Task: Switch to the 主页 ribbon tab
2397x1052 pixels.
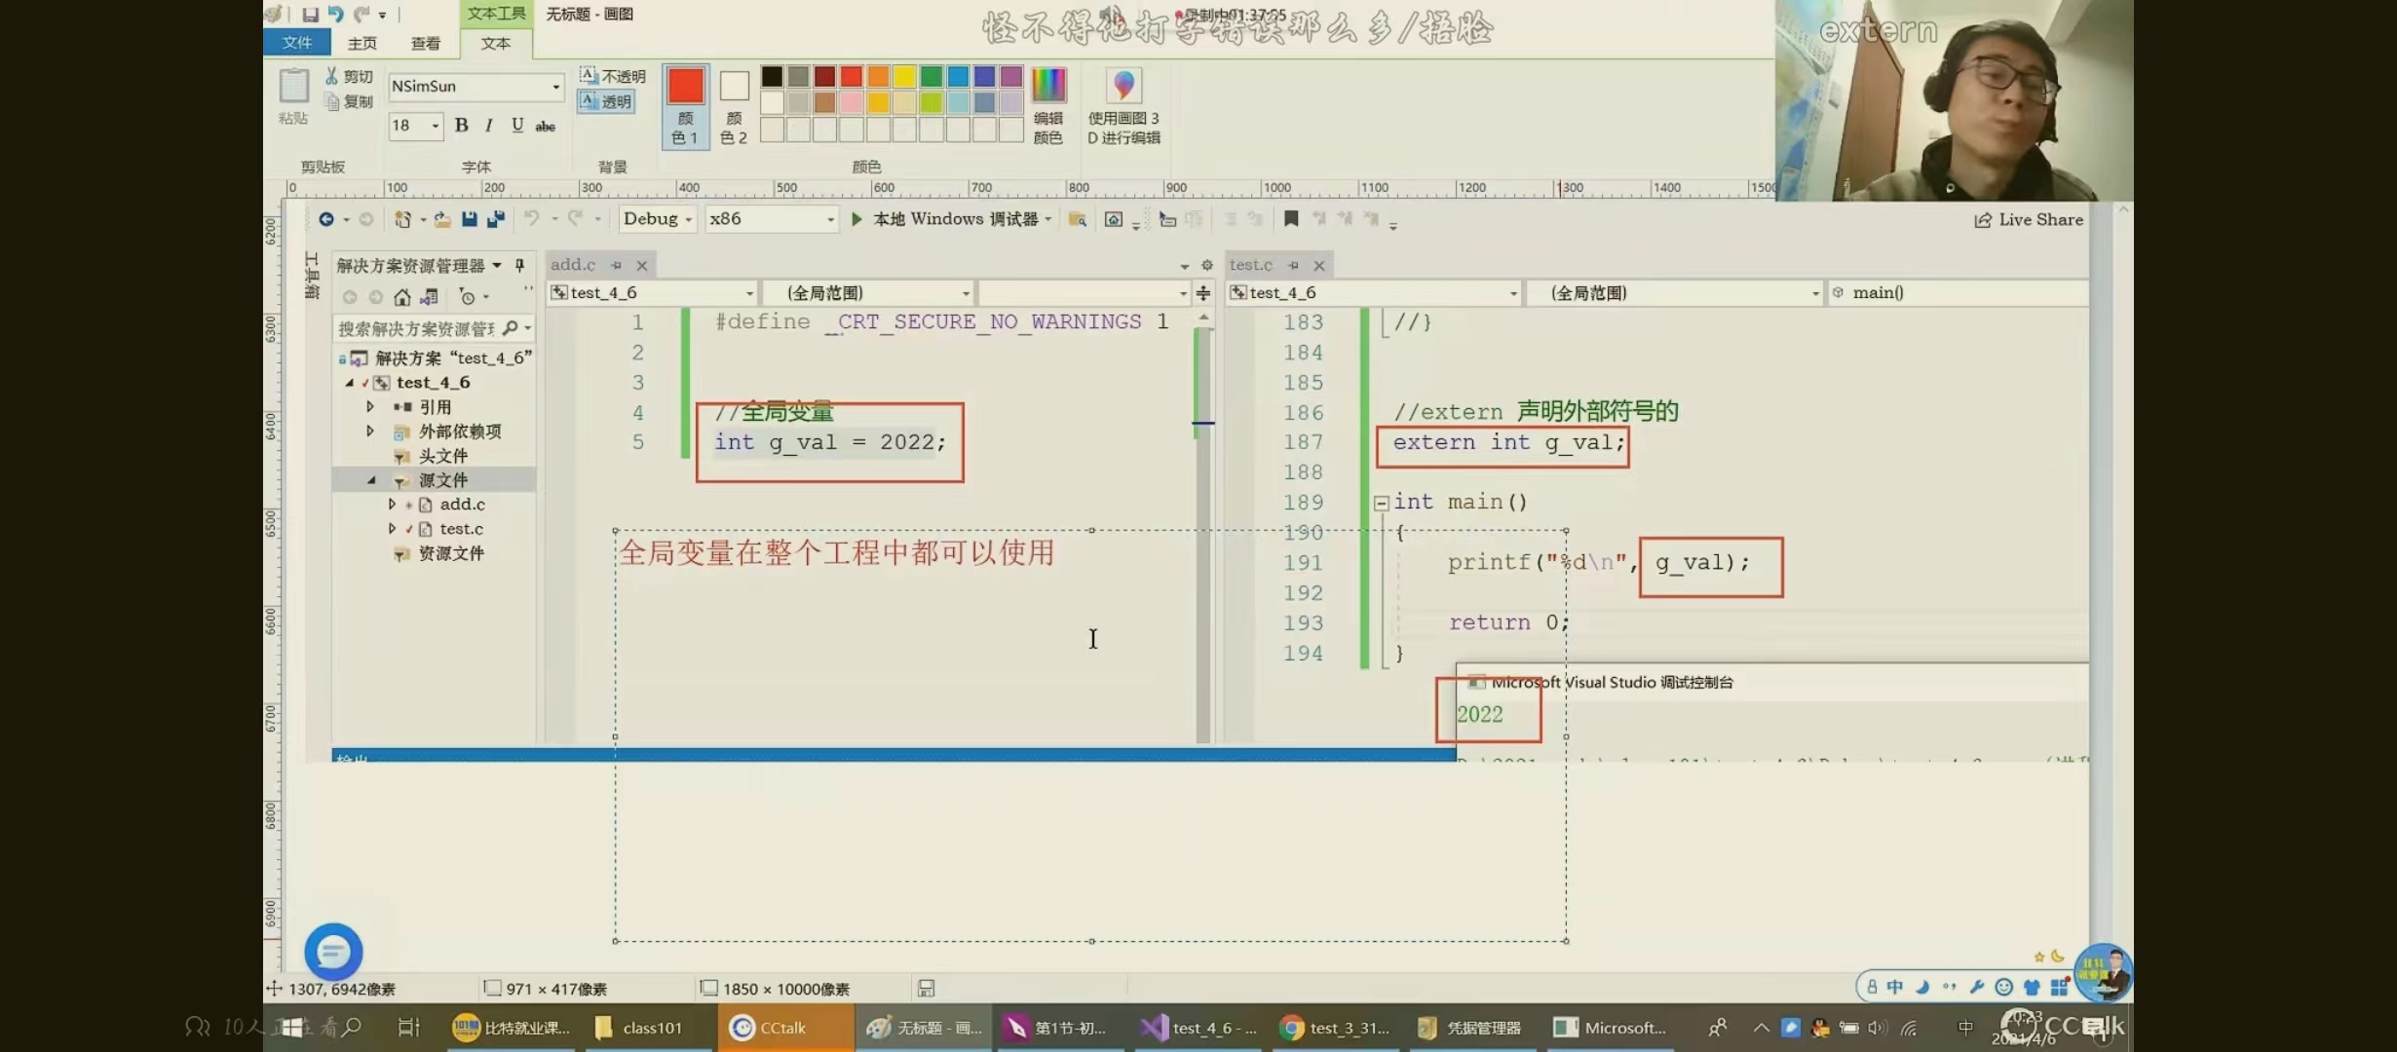Action: 361,43
